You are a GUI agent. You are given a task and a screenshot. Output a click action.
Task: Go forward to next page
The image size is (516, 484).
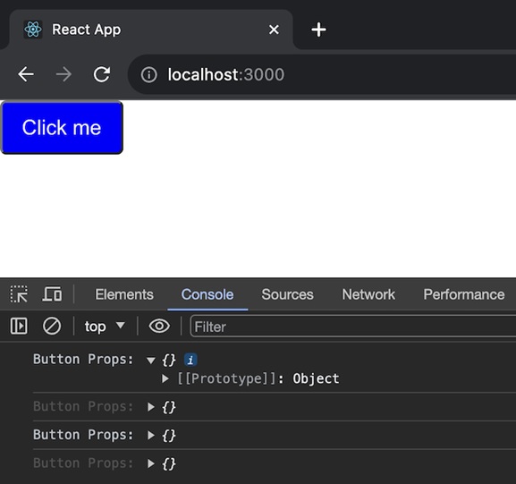click(63, 74)
